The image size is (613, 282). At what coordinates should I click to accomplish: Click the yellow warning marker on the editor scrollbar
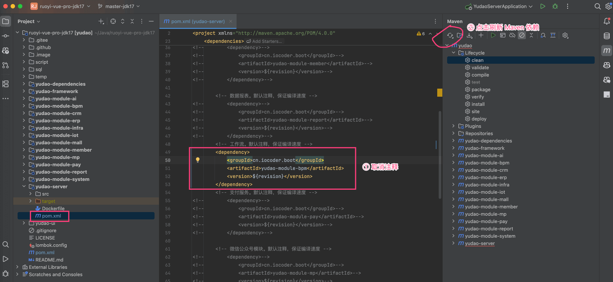439,93
